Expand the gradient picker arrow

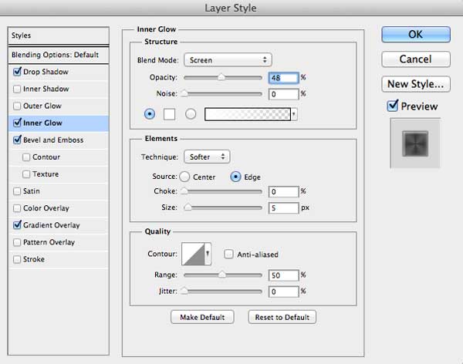pos(294,114)
